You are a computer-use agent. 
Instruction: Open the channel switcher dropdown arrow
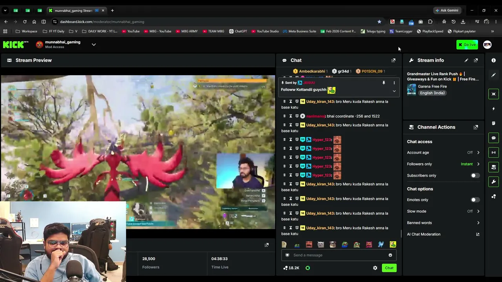94,45
